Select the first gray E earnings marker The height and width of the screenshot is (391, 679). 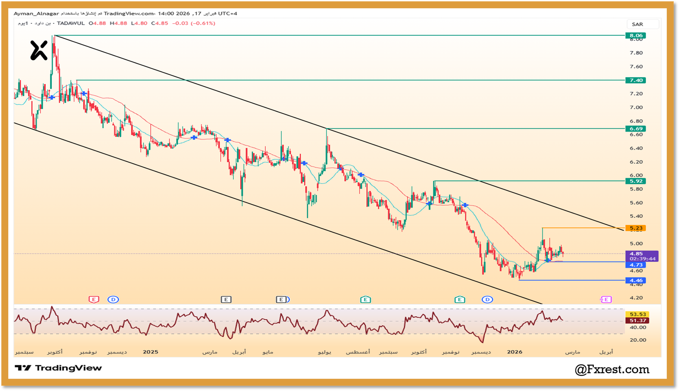[x=226, y=299]
